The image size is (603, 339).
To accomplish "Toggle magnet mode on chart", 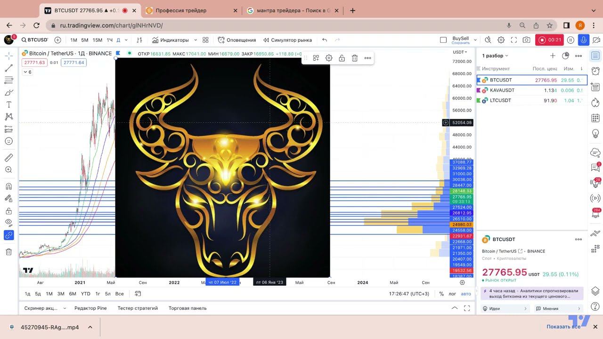I will tap(8, 186).
